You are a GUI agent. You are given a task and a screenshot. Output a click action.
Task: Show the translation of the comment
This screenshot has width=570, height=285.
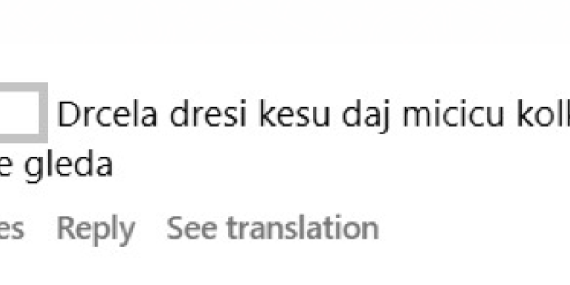click(272, 228)
